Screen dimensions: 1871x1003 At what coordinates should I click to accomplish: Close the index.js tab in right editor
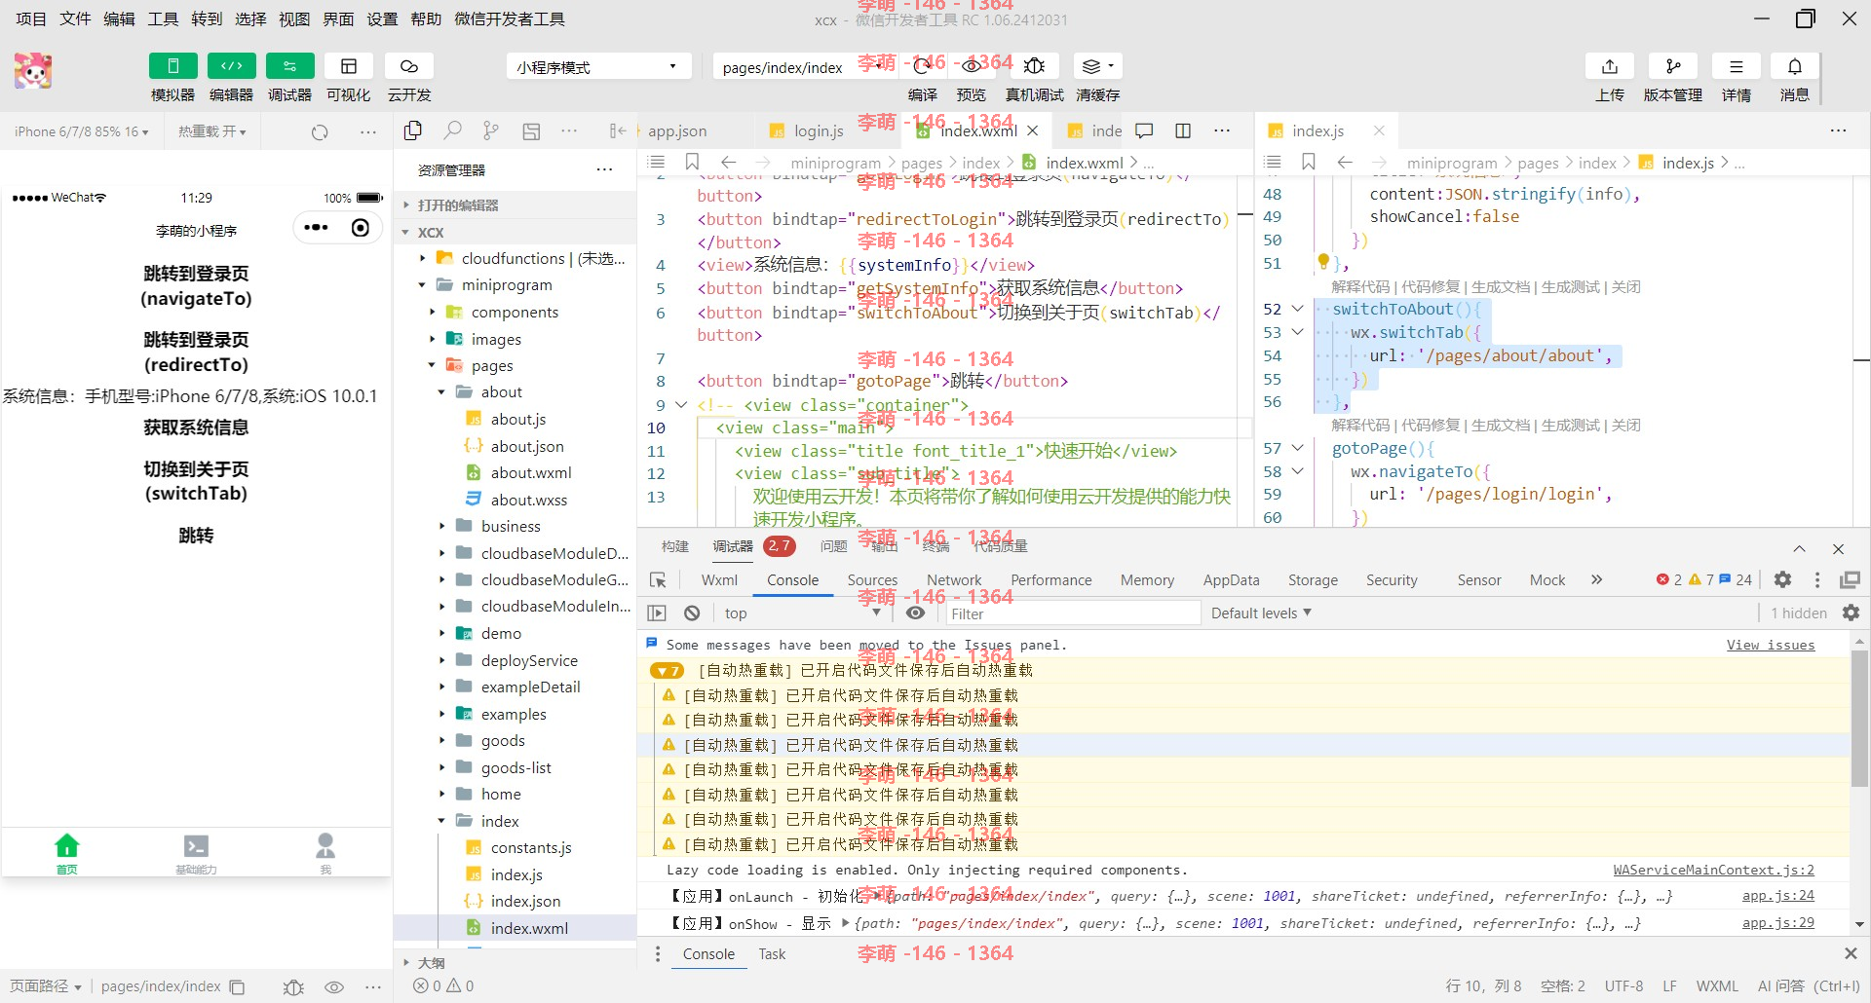[x=1379, y=130]
